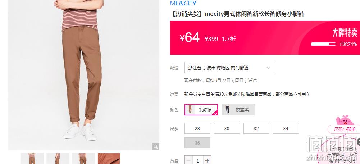The width and height of the screenshot is (360, 164).
Task: Open the 尺码小帮手 size helper mascot
Action: pyautogui.click(x=345, y=126)
